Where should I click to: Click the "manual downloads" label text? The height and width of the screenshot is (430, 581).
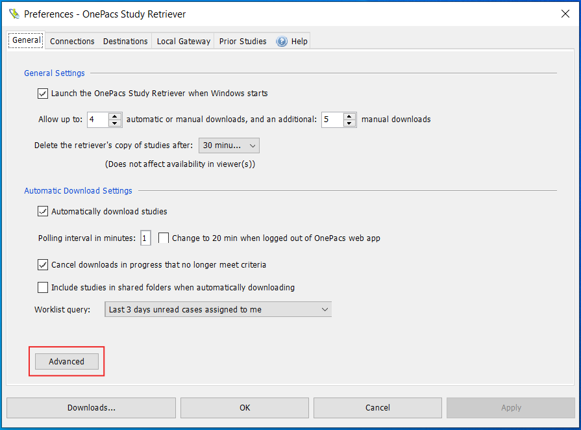click(396, 120)
